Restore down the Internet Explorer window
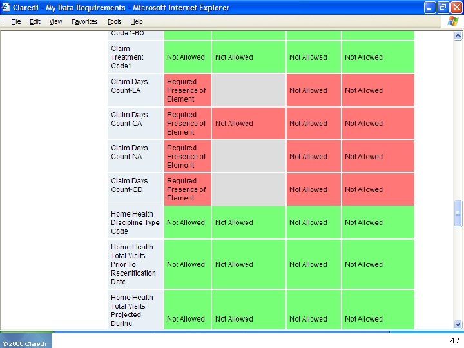 [x=443, y=7]
